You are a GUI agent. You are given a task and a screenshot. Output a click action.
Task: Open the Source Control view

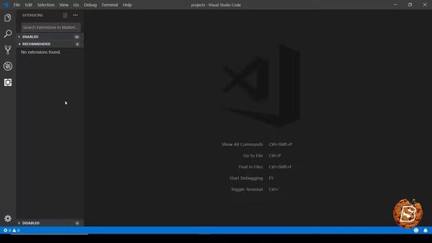click(x=7, y=50)
